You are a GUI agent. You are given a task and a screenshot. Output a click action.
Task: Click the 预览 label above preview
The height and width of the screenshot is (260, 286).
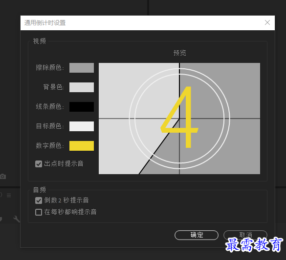coord(179,53)
